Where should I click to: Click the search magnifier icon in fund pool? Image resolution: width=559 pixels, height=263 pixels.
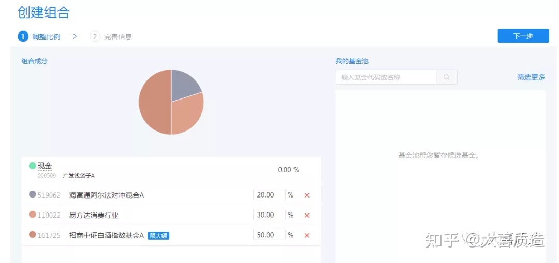(447, 77)
